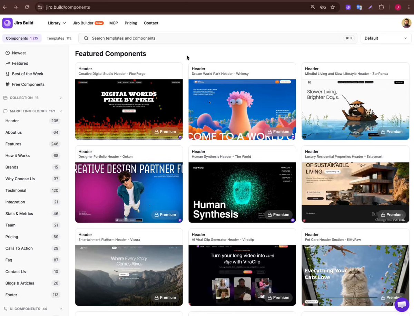The width and height of the screenshot is (414, 316).
Task: Collapse the UI Components section chevron
Action: [61, 309]
